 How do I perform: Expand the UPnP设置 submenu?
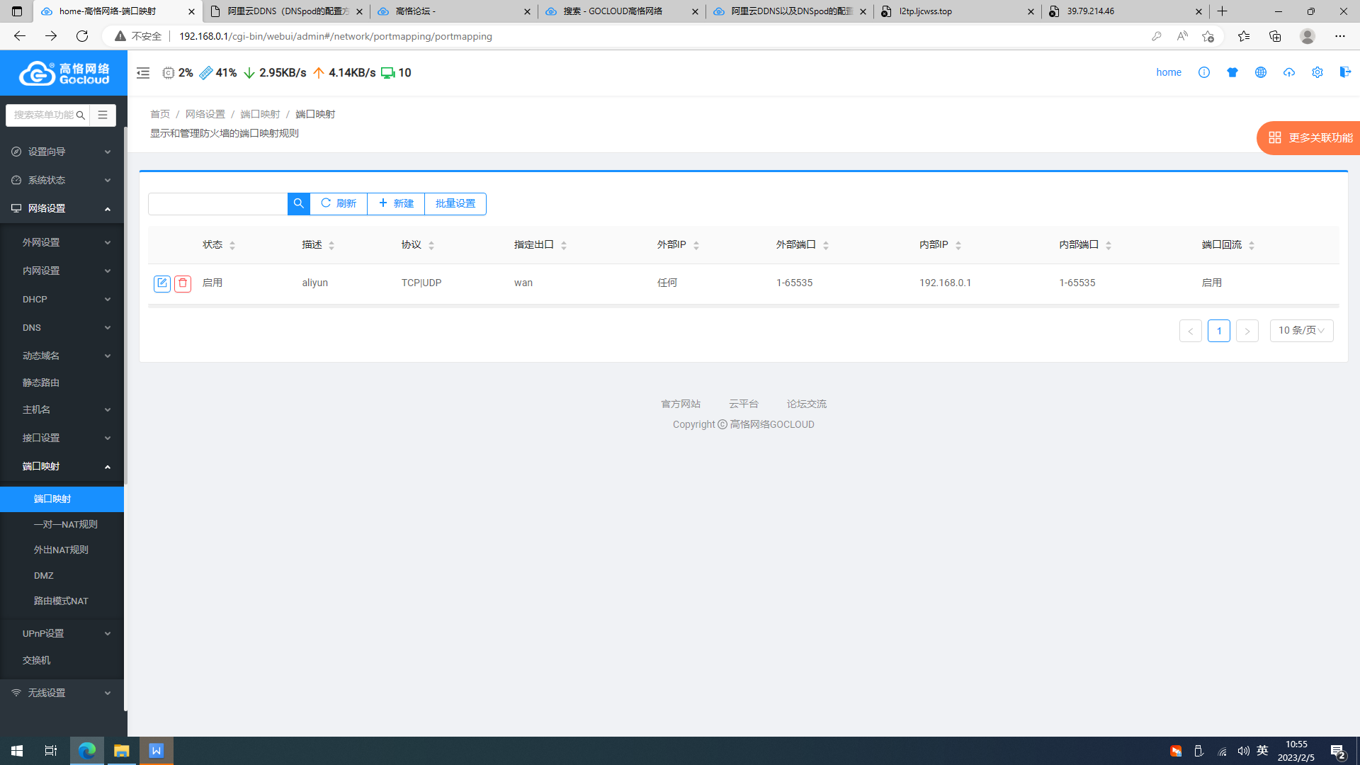(62, 633)
